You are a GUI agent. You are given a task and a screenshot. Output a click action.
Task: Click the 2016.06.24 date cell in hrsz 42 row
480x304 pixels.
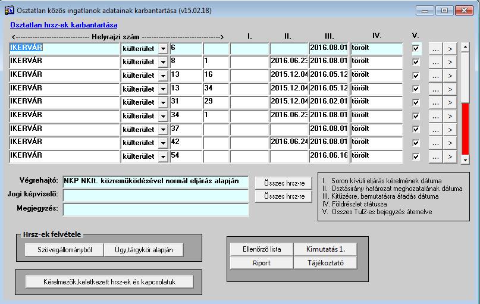(288, 143)
